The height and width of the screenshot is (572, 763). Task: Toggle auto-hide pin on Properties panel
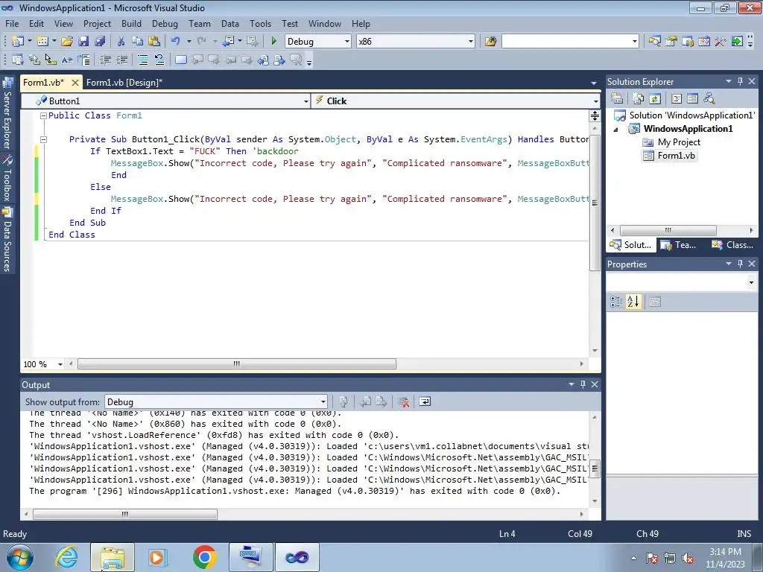740,264
